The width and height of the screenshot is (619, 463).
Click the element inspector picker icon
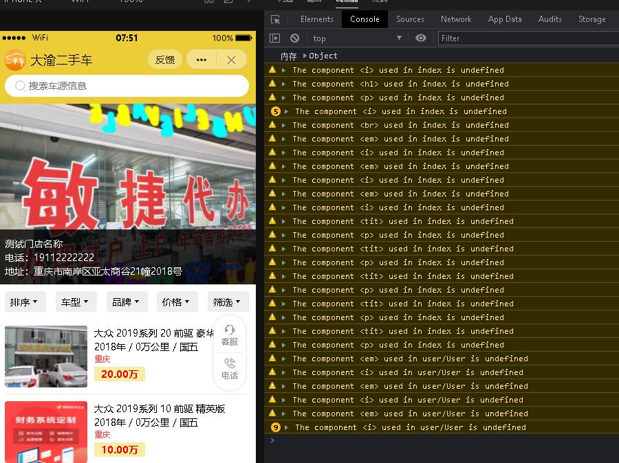[275, 19]
